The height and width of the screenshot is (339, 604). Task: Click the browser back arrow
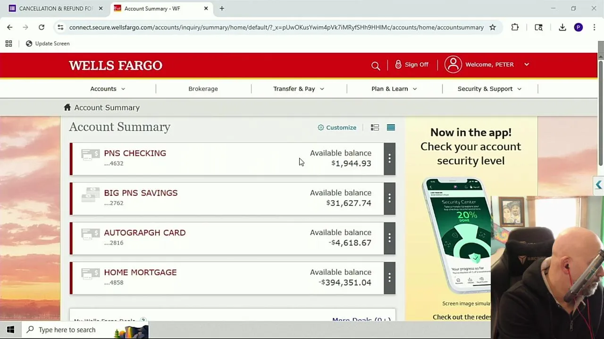[x=9, y=27]
